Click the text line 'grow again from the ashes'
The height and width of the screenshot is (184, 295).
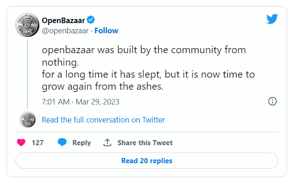(x=103, y=86)
